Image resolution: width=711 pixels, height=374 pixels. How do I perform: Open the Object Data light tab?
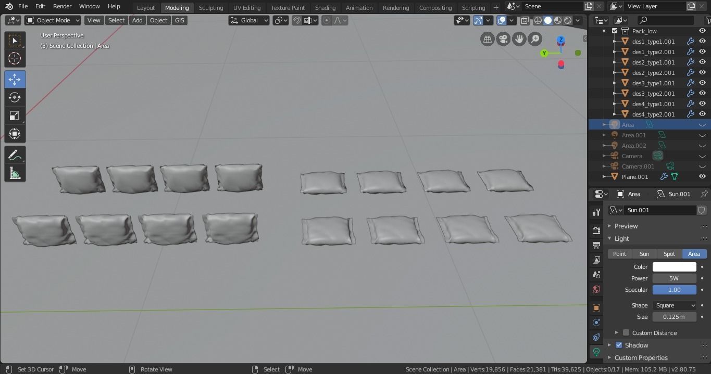coord(596,352)
